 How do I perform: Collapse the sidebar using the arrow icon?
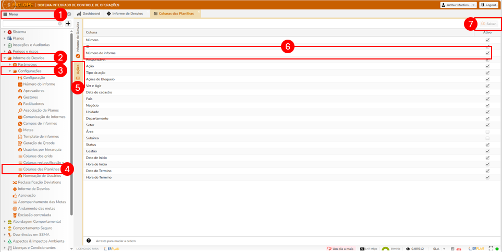(x=68, y=14)
